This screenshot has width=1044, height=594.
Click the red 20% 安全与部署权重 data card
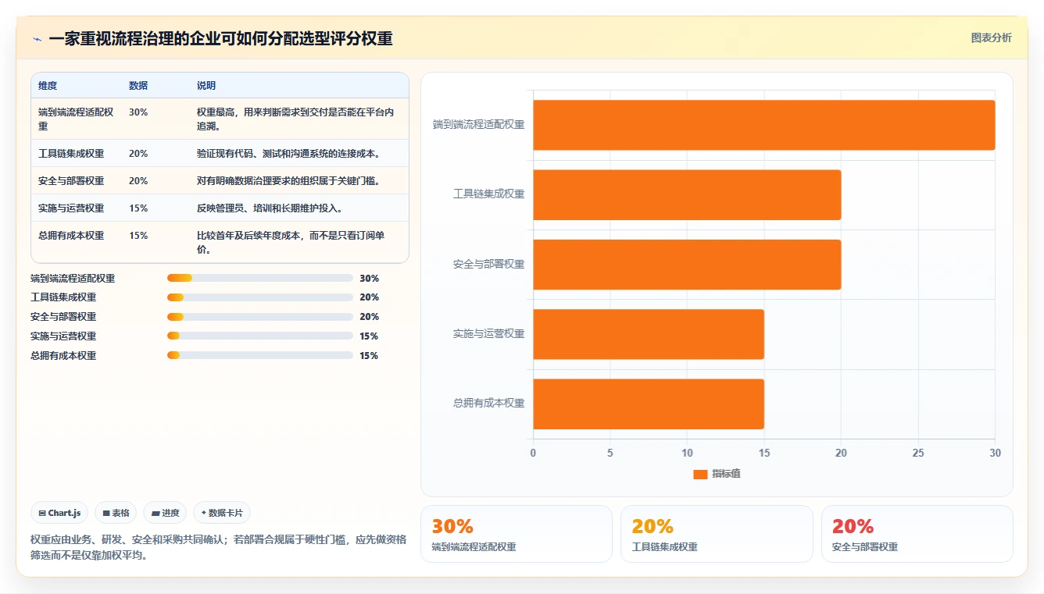(x=917, y=534)
